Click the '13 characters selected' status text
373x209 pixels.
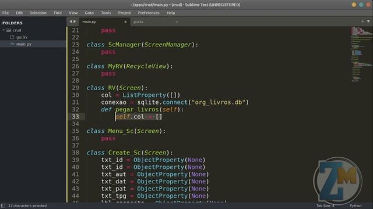click(x=27, y=206)
